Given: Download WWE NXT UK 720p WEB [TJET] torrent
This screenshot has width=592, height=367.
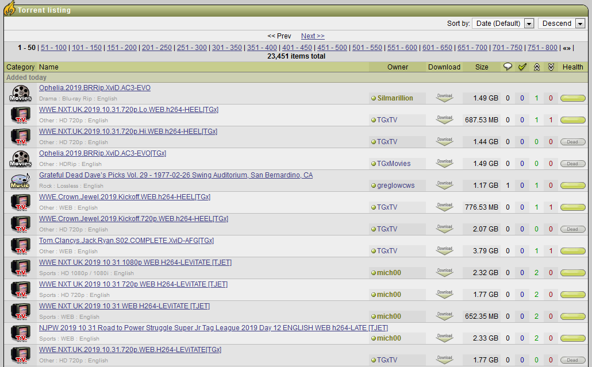Looking at the screenshot, I should [444, 295].
